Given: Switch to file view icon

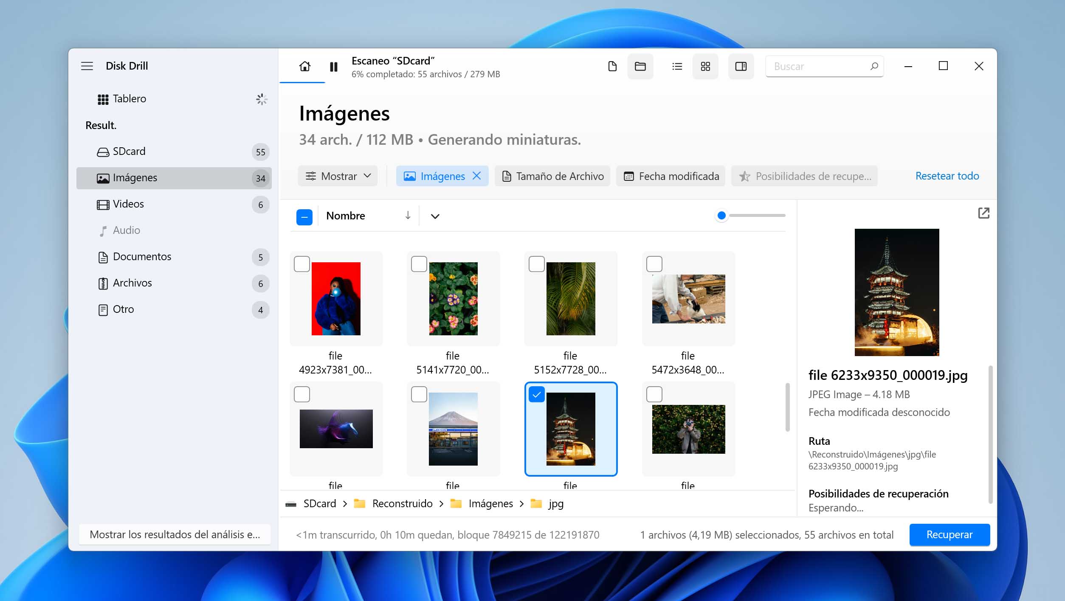Looking at the screenshot, I should (612, 66).
